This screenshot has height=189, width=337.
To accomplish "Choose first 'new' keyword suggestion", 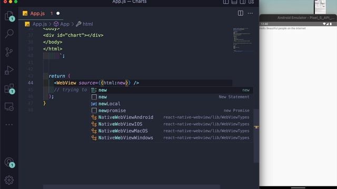I will coord(171,90).
